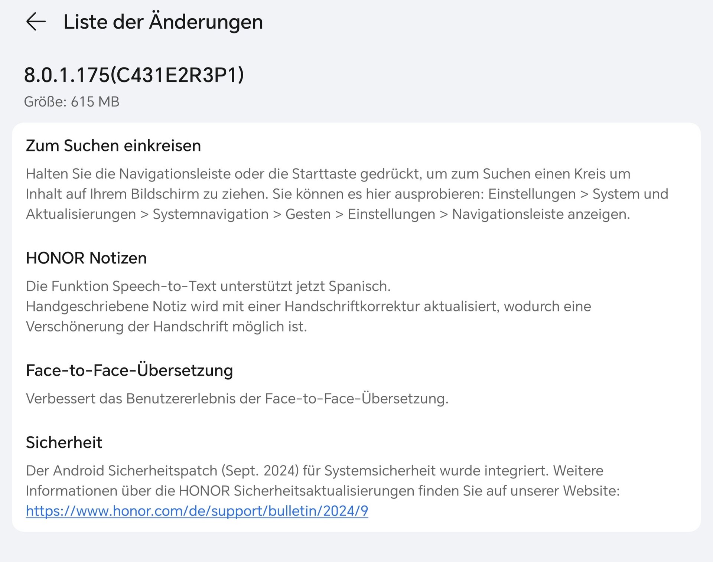
Task: Select the 'Sicherheit' section heading
Action: coord(64,442)
